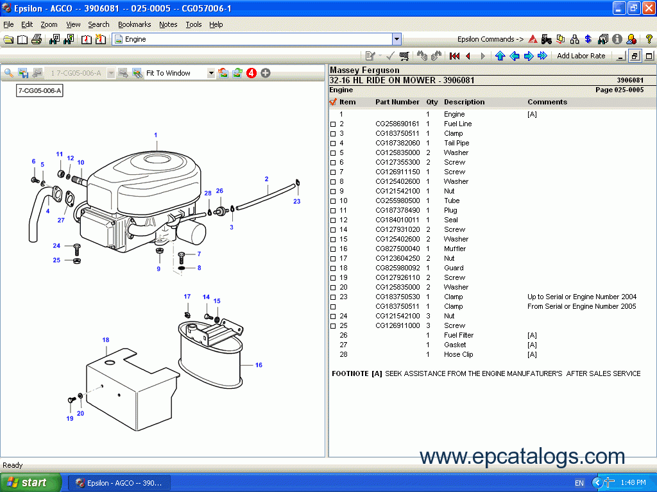657x492 pixels.
Task: Click the info icon on the top toolbar
Action: (x=617, y=39)
